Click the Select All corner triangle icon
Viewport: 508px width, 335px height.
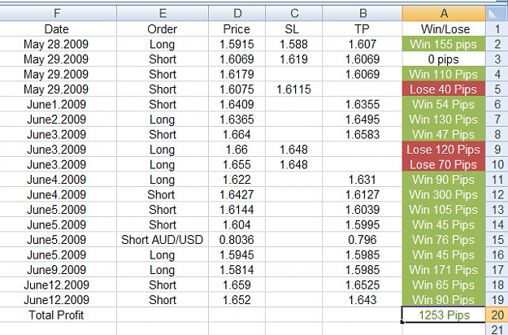pos(497,13)
